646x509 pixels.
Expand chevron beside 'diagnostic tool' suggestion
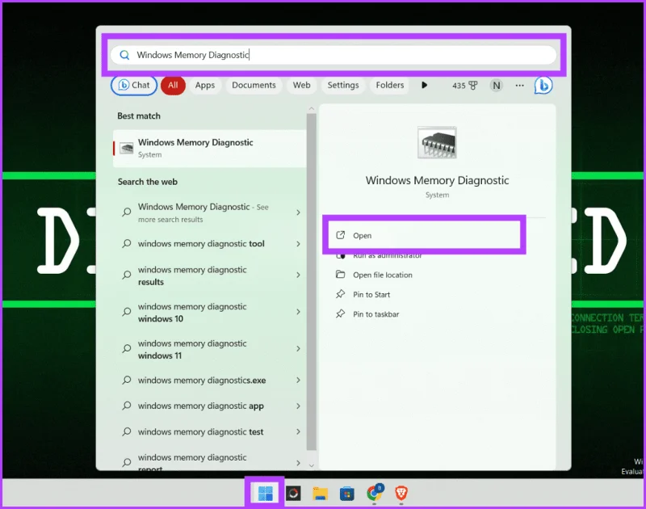[298, 244]
